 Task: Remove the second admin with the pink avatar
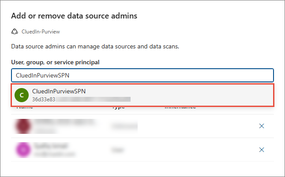262,150
